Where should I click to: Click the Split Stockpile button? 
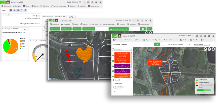pos(66,29)
